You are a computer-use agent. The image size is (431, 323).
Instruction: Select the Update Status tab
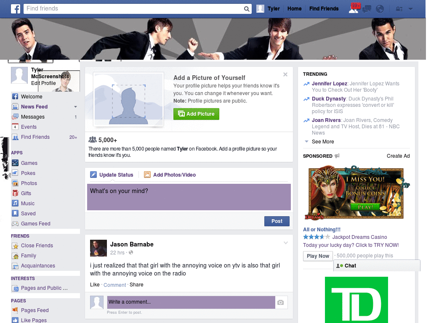[112, 174]
